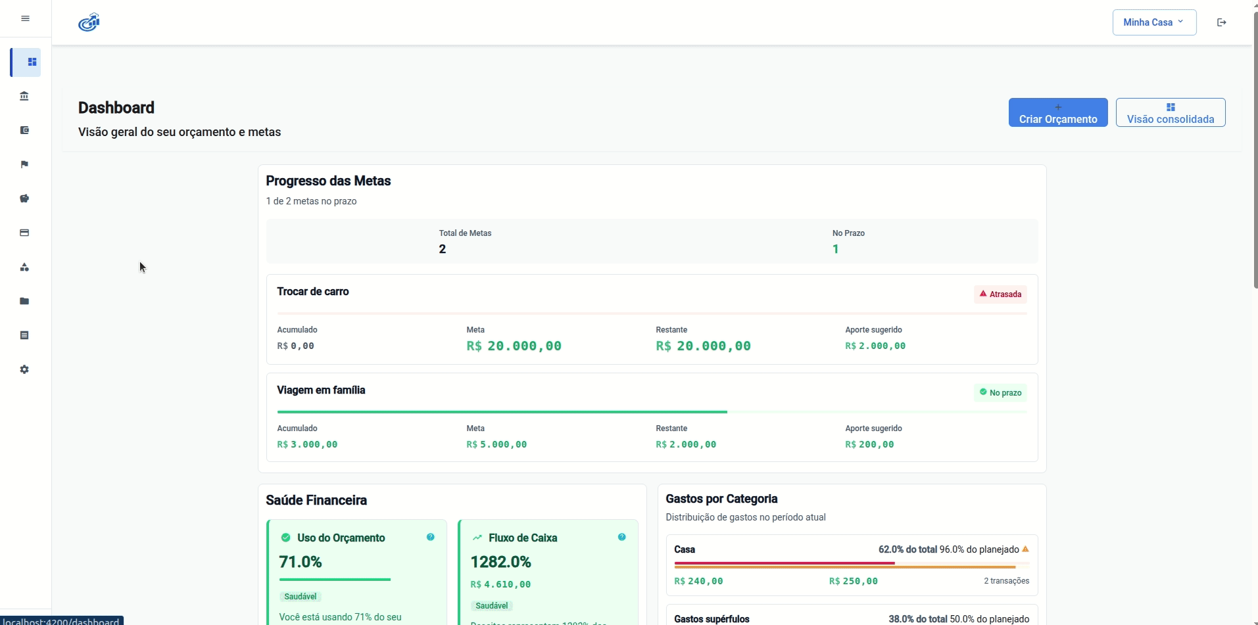The height and width of the screenshot is (625, 1258).
Task: Click the hamburger menu icon
Action: (x=25, y=18)
